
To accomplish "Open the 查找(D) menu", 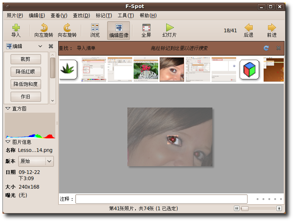I will click(x=81, y=15).
